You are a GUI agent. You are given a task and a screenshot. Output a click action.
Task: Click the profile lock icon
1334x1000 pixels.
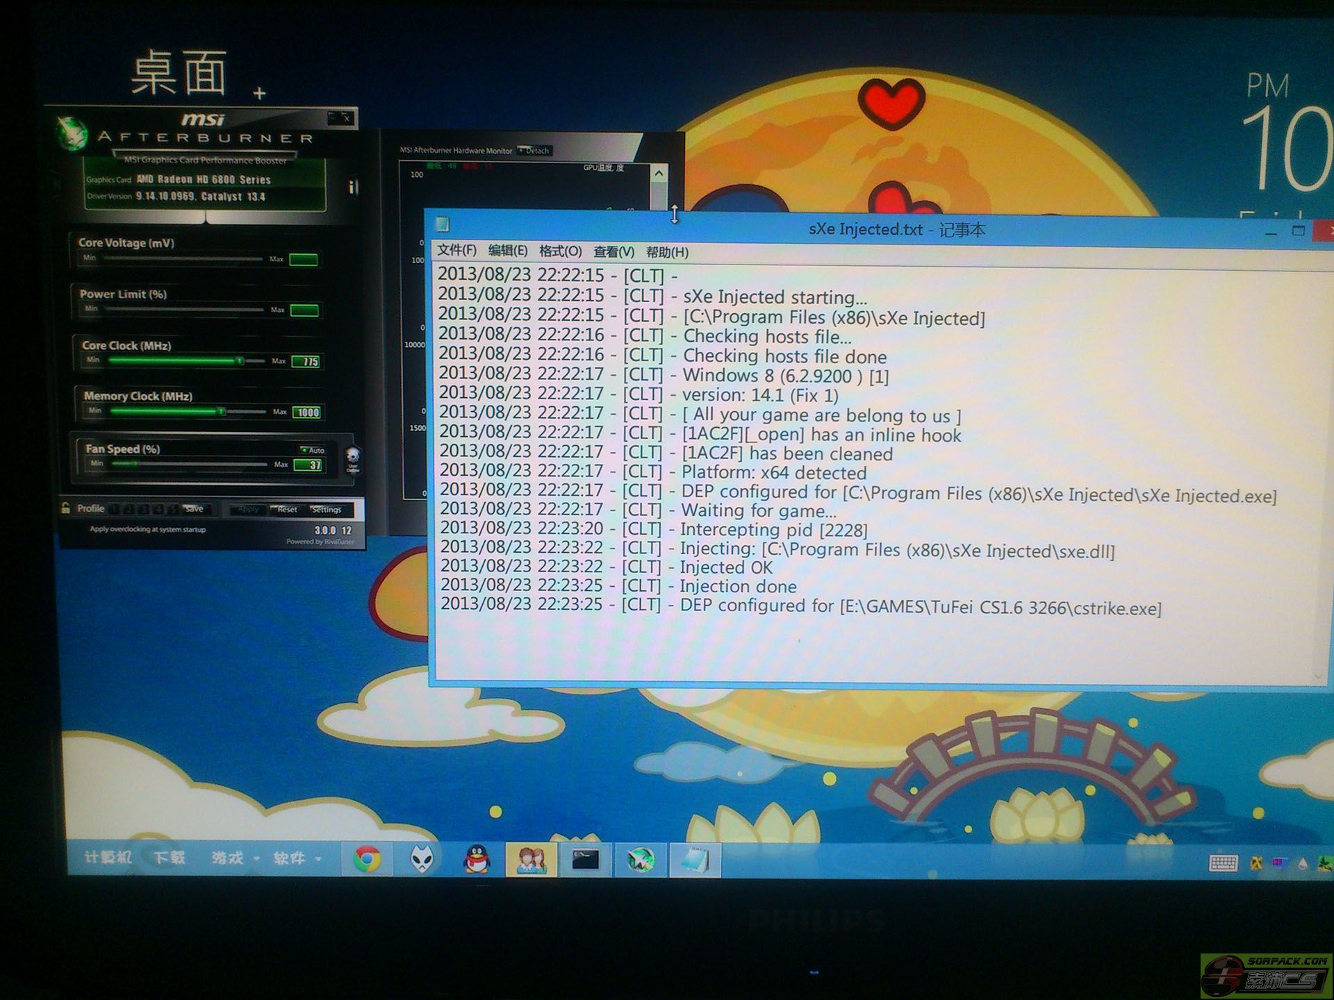[66, 508]
